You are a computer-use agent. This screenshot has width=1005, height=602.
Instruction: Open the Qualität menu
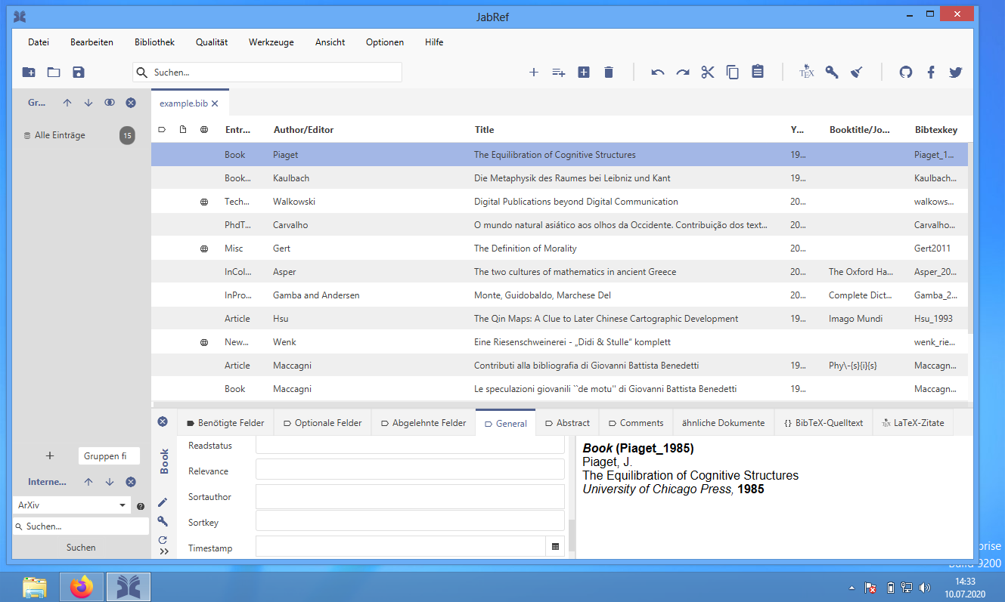pos(212,42)
